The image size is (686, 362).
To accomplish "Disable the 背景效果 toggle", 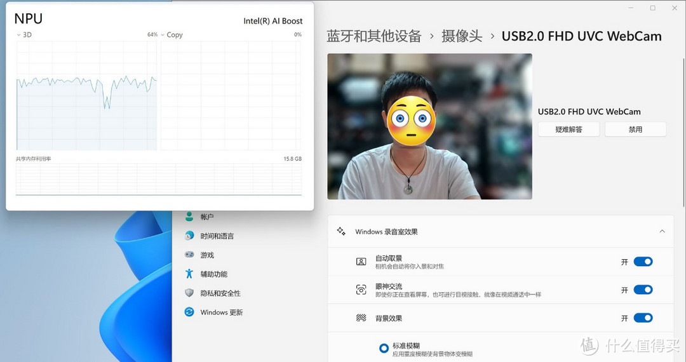I will tap(643, 318).
